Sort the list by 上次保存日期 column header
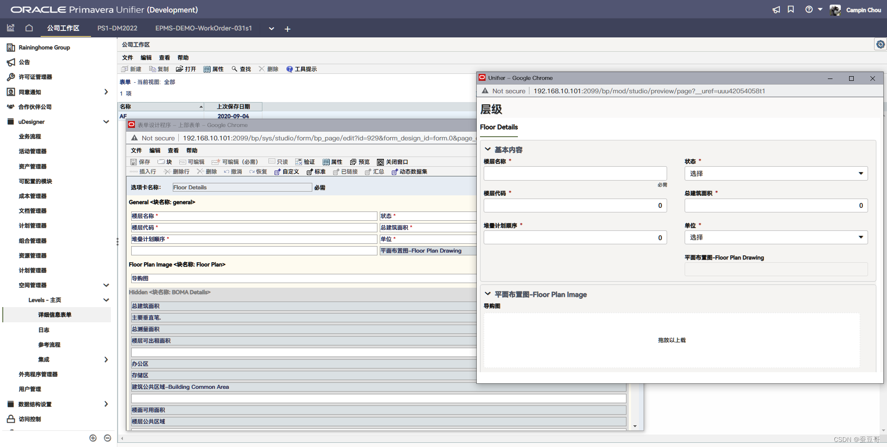Viewport: 887px width, 447px height. (x=233, y=107)
